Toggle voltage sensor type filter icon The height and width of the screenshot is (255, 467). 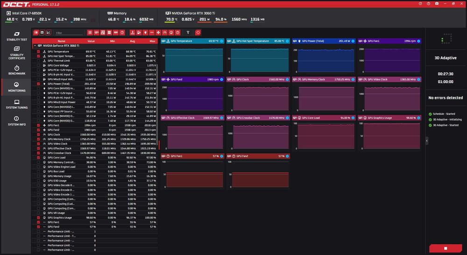click(x=139, y=32)
